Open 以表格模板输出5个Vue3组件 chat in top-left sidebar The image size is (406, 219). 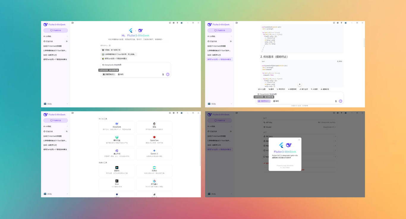click(56, 50)
